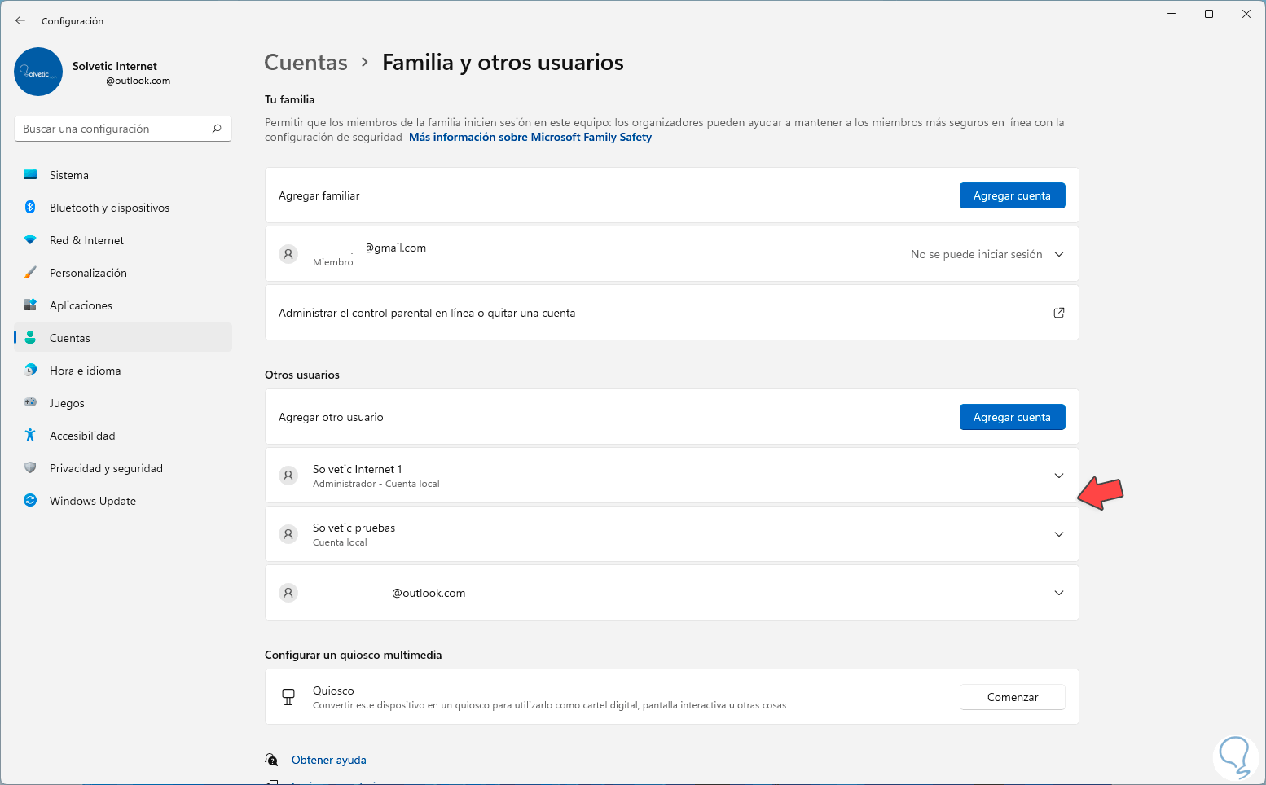Image resolution: width=1266 pixels, height=785 pixels.
Task: Click the Comenzar button for Quiosco
Action: pos(1012,697)
